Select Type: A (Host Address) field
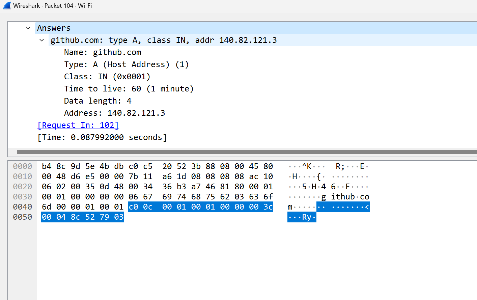This screenshot has height=300, width=477. (x=127, y=64)
